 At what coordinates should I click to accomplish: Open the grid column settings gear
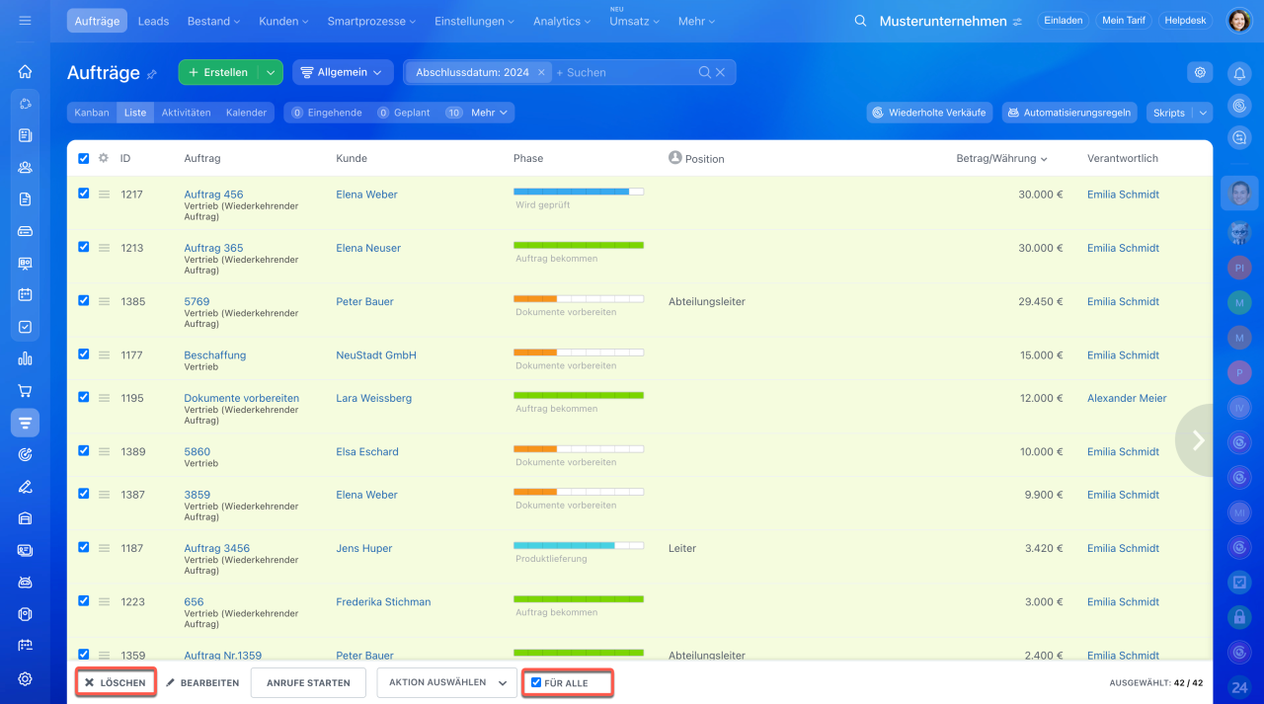[x=103, y=158]
